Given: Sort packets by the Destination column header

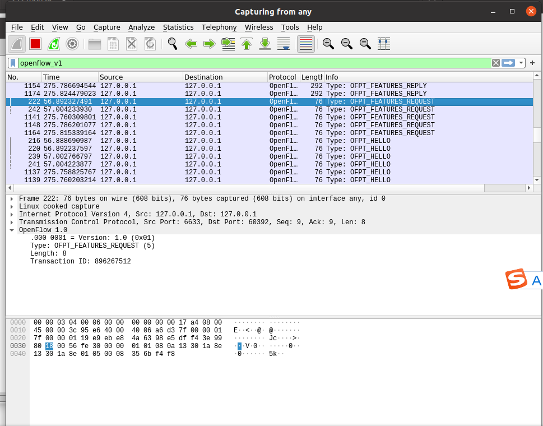Looking at the screenshot, I should click(225, 77).
